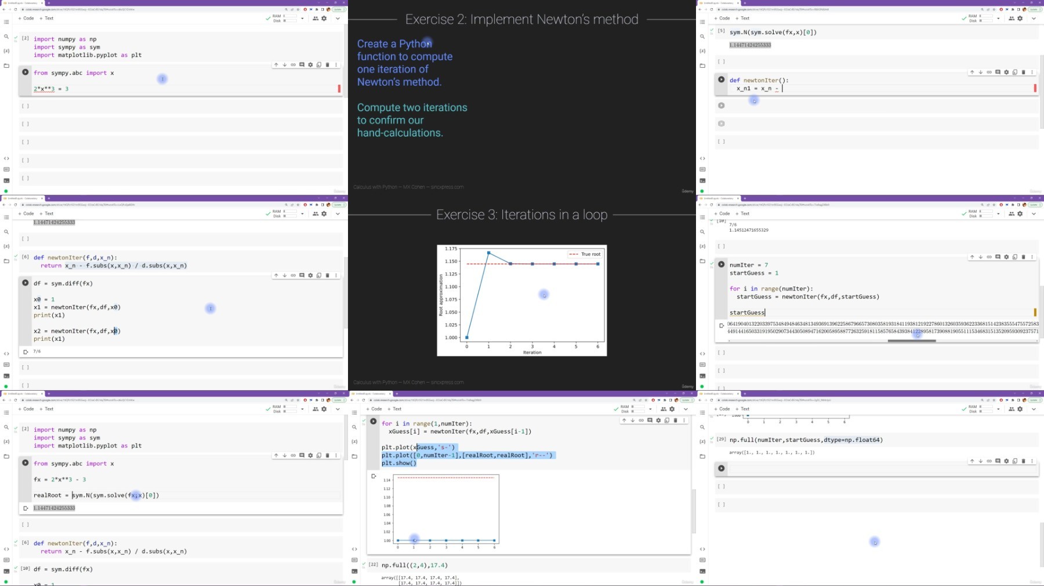The image size is (1044, 586).
Task: Expand RAM/Disk dropdown arrow in "x_n1 = x_n -" notebook
Action: coord(998,19)
